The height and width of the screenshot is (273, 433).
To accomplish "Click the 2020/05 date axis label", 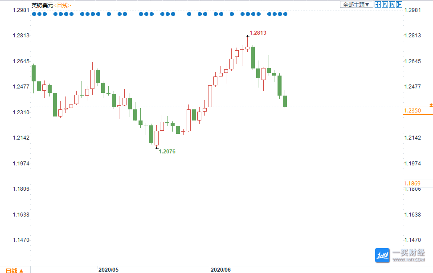I will (x=108, y=270).
